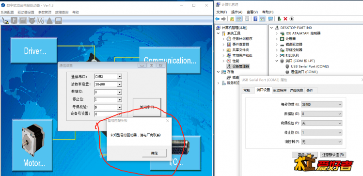Open the 通信串口 COM2 dropdown
The height and width of the screenshot is (176, 363).
[119, 77]
